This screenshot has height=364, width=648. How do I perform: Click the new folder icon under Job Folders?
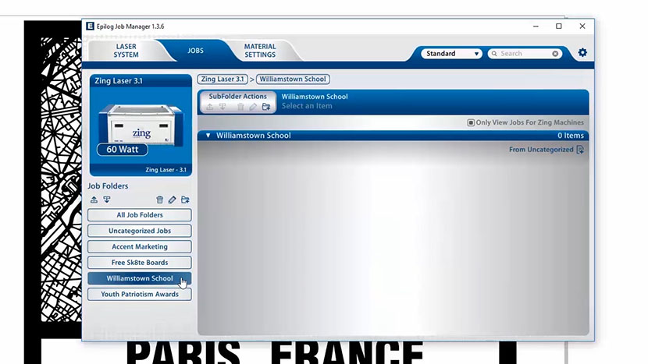tap(185, 200)
